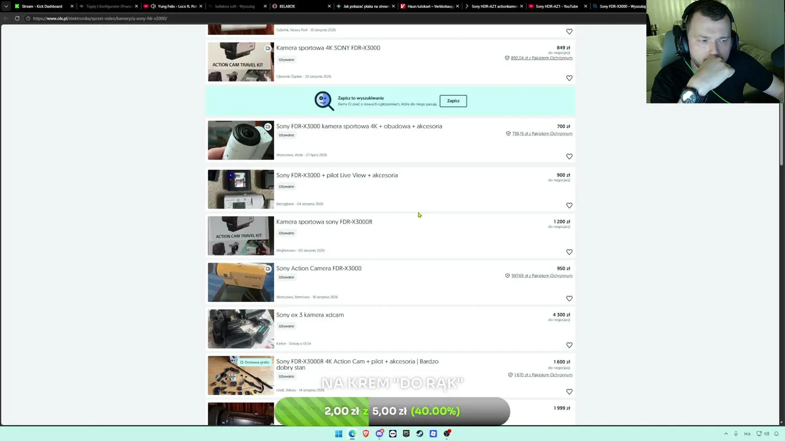Heart the 1 200 zł FDR-X3000R listing

(569, 252)
